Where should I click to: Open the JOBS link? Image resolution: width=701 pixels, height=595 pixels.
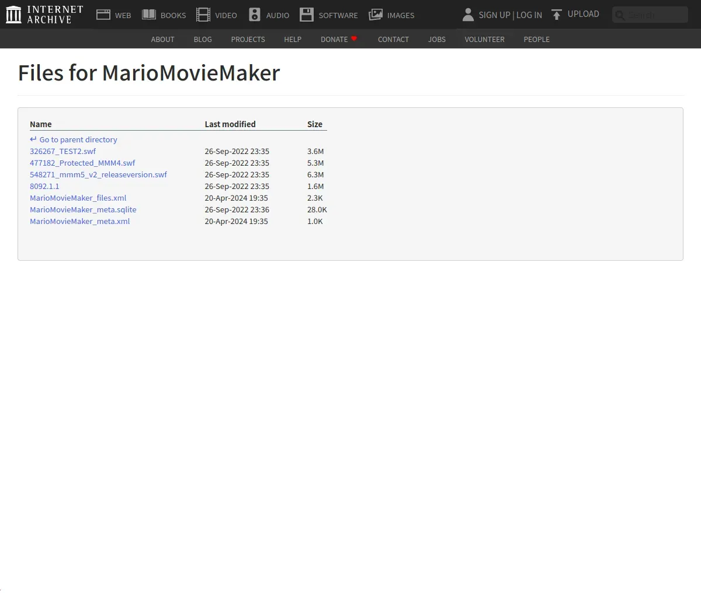[x=437, y=39]
